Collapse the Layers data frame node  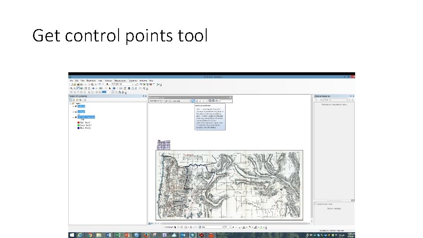coord(70,104)
